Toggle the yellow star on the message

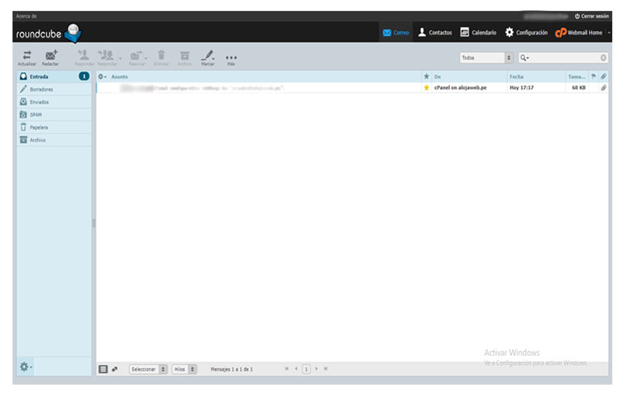coord(427,87)
